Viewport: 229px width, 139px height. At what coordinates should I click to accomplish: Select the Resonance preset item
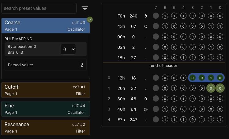coord(46,128)
